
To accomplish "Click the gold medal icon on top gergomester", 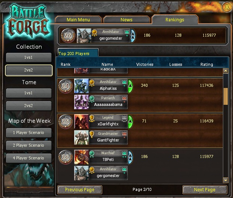I will (x=94, y=32).
